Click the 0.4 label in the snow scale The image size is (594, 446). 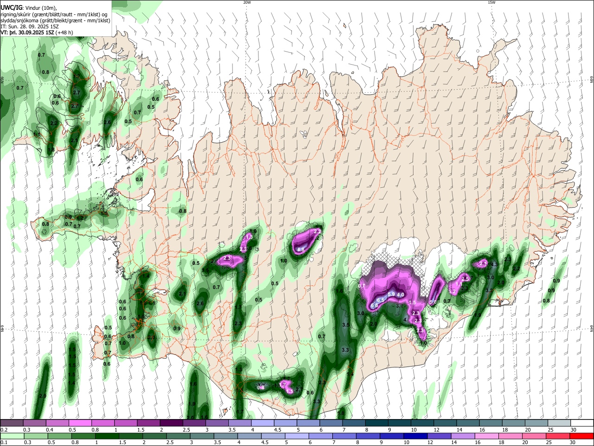click(x=50, y=430)
